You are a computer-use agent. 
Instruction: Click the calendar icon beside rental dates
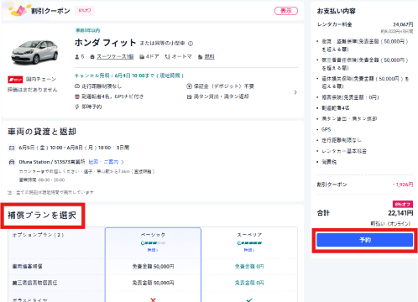(12, 148)
